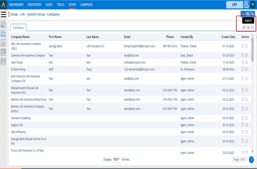
Task: Go to page 1 in pagination
Action: 251,160
